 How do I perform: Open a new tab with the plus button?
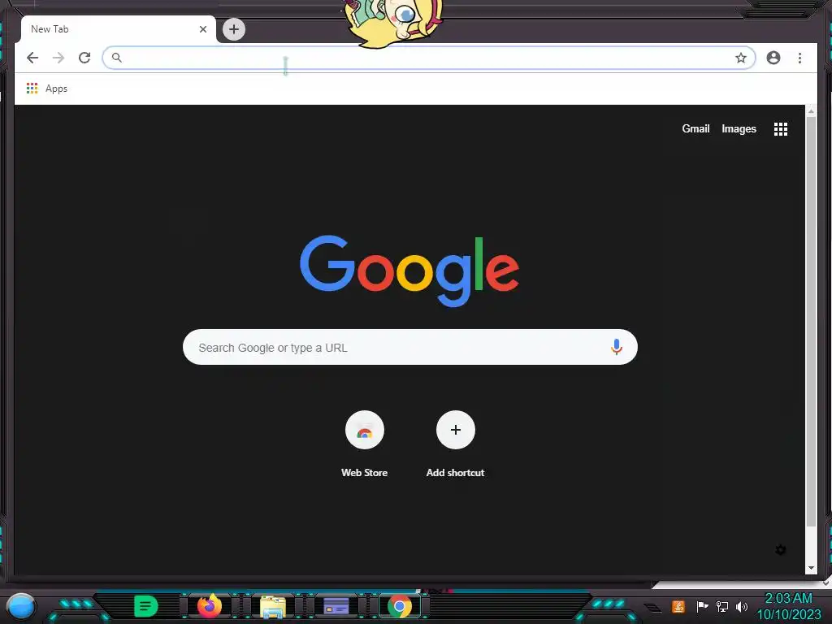[233, 29]
